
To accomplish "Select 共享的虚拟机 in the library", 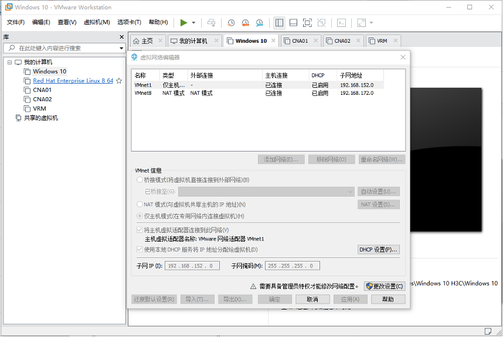I will [x=40, y=118].
